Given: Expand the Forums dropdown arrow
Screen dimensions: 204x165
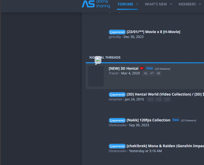Looking at the screenshot, I should [x=137, y=4].
